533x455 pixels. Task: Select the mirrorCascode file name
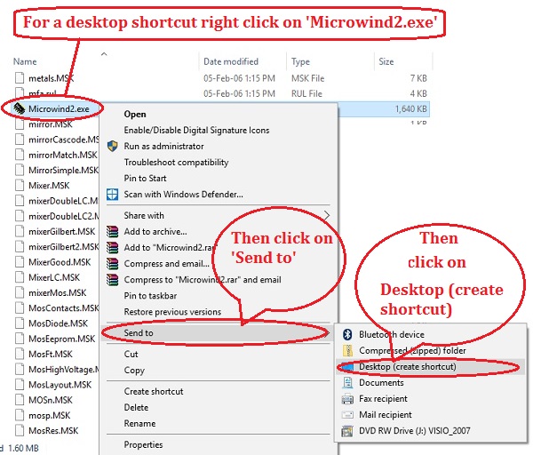pyautogui.click(x=64, y=140)
